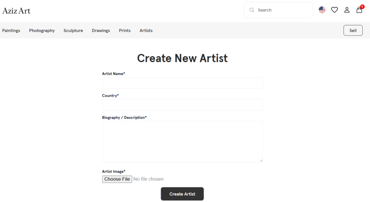The height and width of the screenshot is (202, 370).
Task: Click the red cart count badge
Action: tap(362, 6)
